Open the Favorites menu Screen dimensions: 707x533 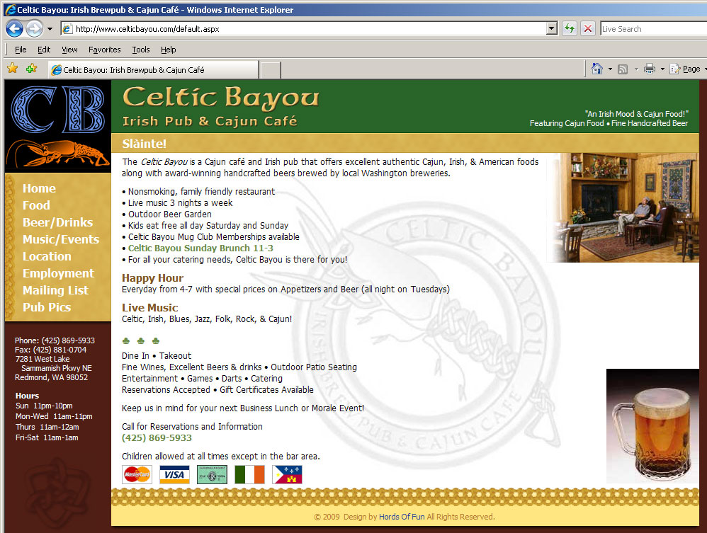tap(105, 50)
